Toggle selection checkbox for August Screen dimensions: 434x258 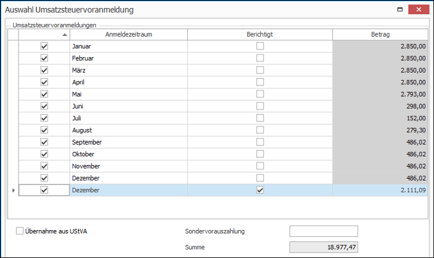pos(44,130)
